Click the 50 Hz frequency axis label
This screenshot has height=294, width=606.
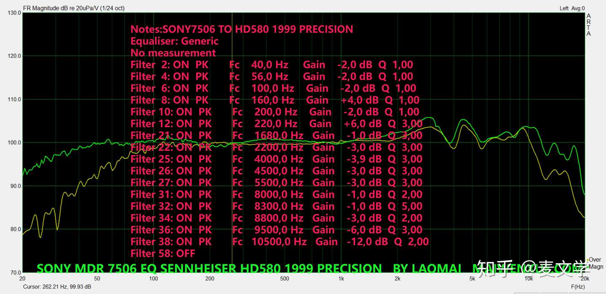point(97,279)
